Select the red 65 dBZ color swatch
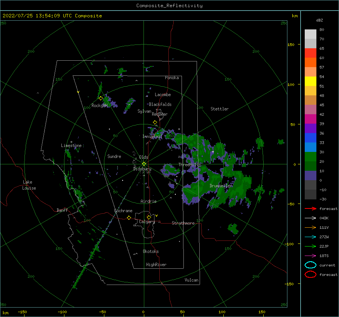 click(310, 53)
